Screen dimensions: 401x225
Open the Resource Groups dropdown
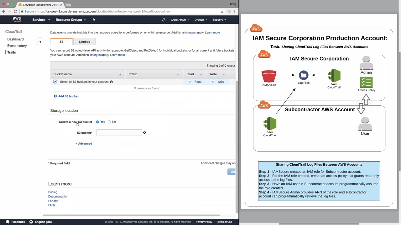[71, 20]
